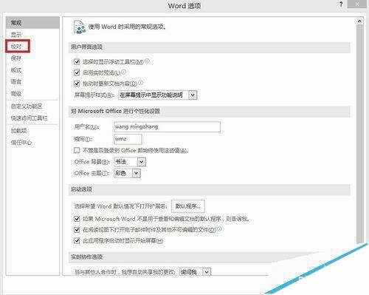
Task: Click info icon beside 拖动时更新文档内容
Action: tap(140, 83)
